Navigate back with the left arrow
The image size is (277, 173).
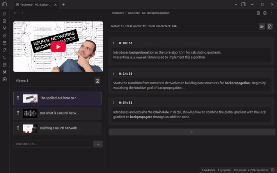pos(16,13)
